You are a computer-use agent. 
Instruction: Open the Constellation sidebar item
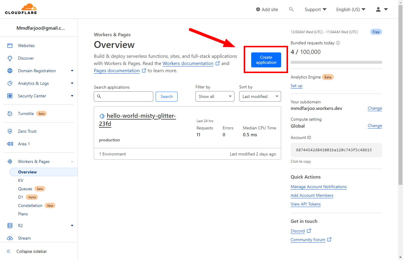coord(30,205)
